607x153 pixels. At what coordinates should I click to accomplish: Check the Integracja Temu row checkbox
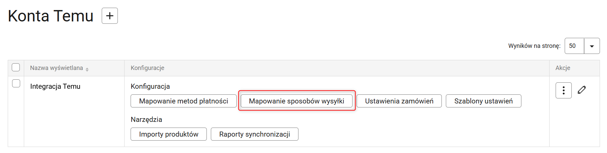point(16,83)
